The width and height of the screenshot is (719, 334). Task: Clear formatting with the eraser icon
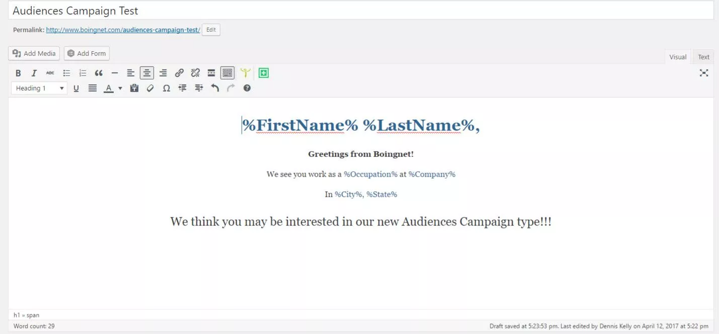[150, 88]
